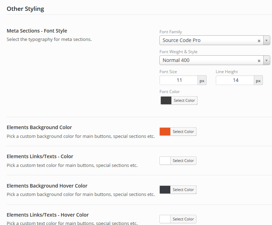This screenshot has height=225, width=272.
Task: Click white Elements Links/Texts Color swatch
Action: tap(165, 161)
